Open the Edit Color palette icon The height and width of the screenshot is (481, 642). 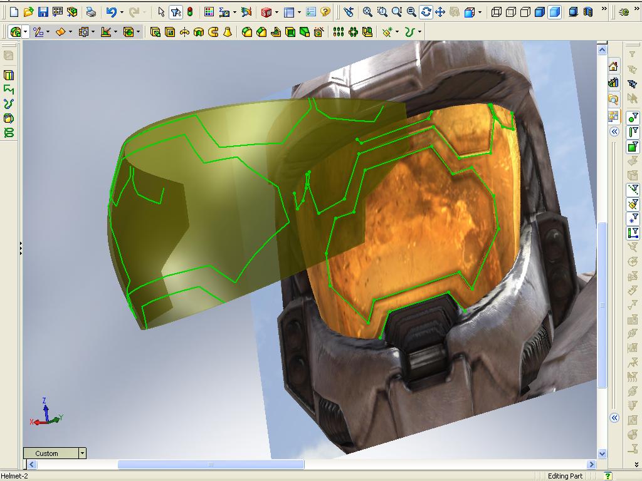point(209,12)
